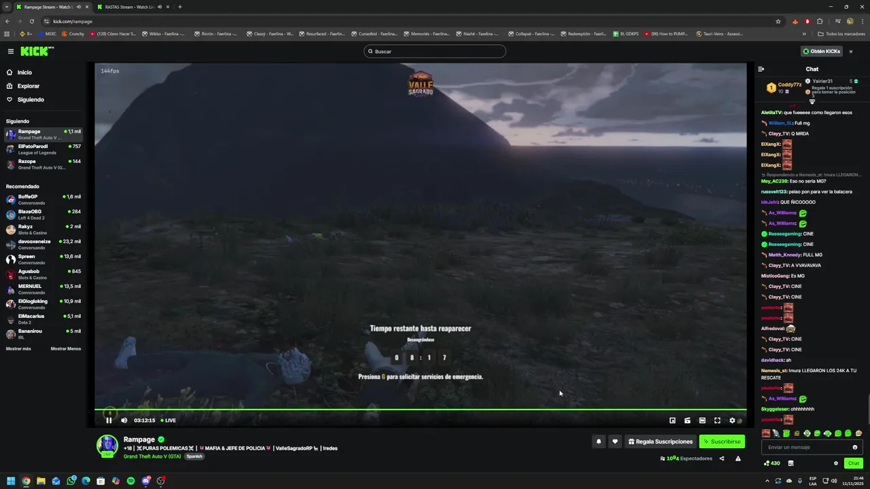The width and height of the screenshot is (870, 489).
Task: Bookmark this page with star
Action: coord(778,21)
